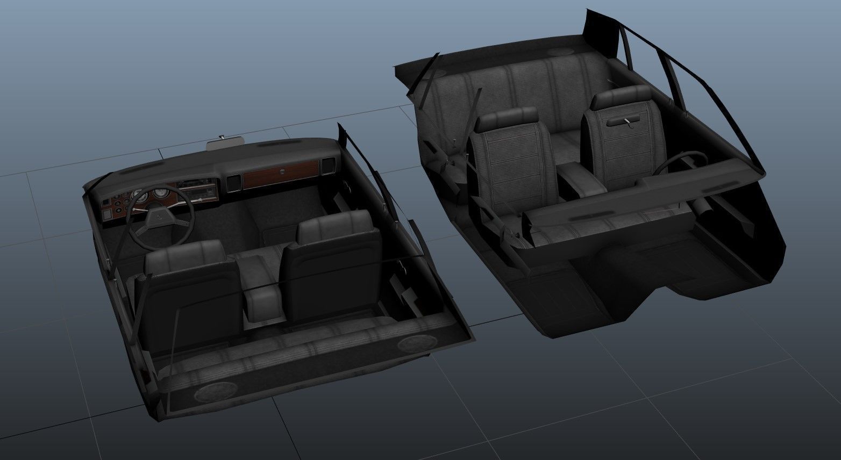Select the center console between right model's front seats
Viewport: 841px width, 460px height.
tap(581, 180)
